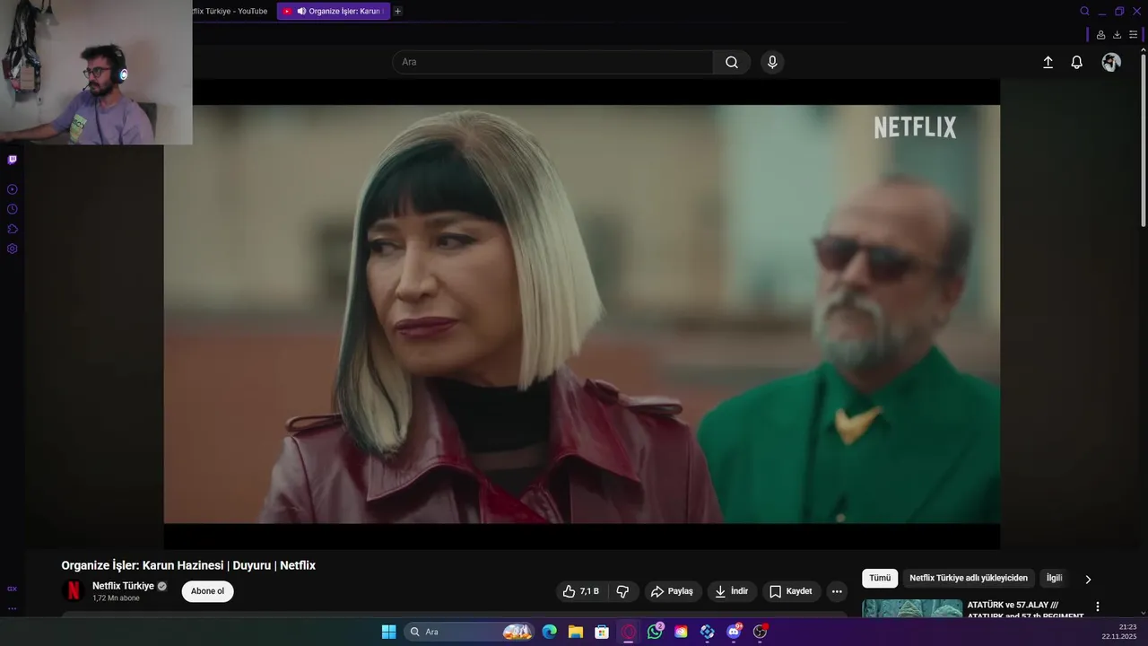Open Settings gear icon in sidebar
The image size is (1148, 646).
pos(12,249)
